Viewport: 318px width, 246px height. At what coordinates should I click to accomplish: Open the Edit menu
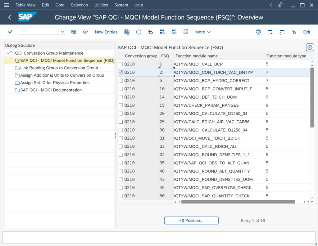tap(45, 5)
